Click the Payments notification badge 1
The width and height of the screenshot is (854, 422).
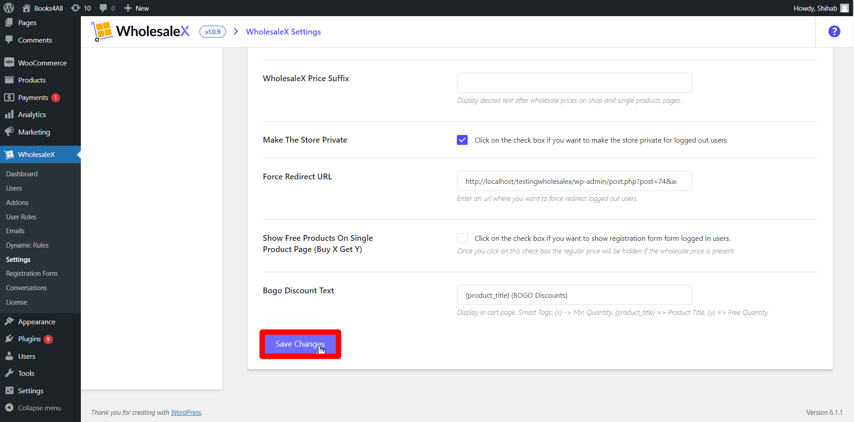pos(56,97)
